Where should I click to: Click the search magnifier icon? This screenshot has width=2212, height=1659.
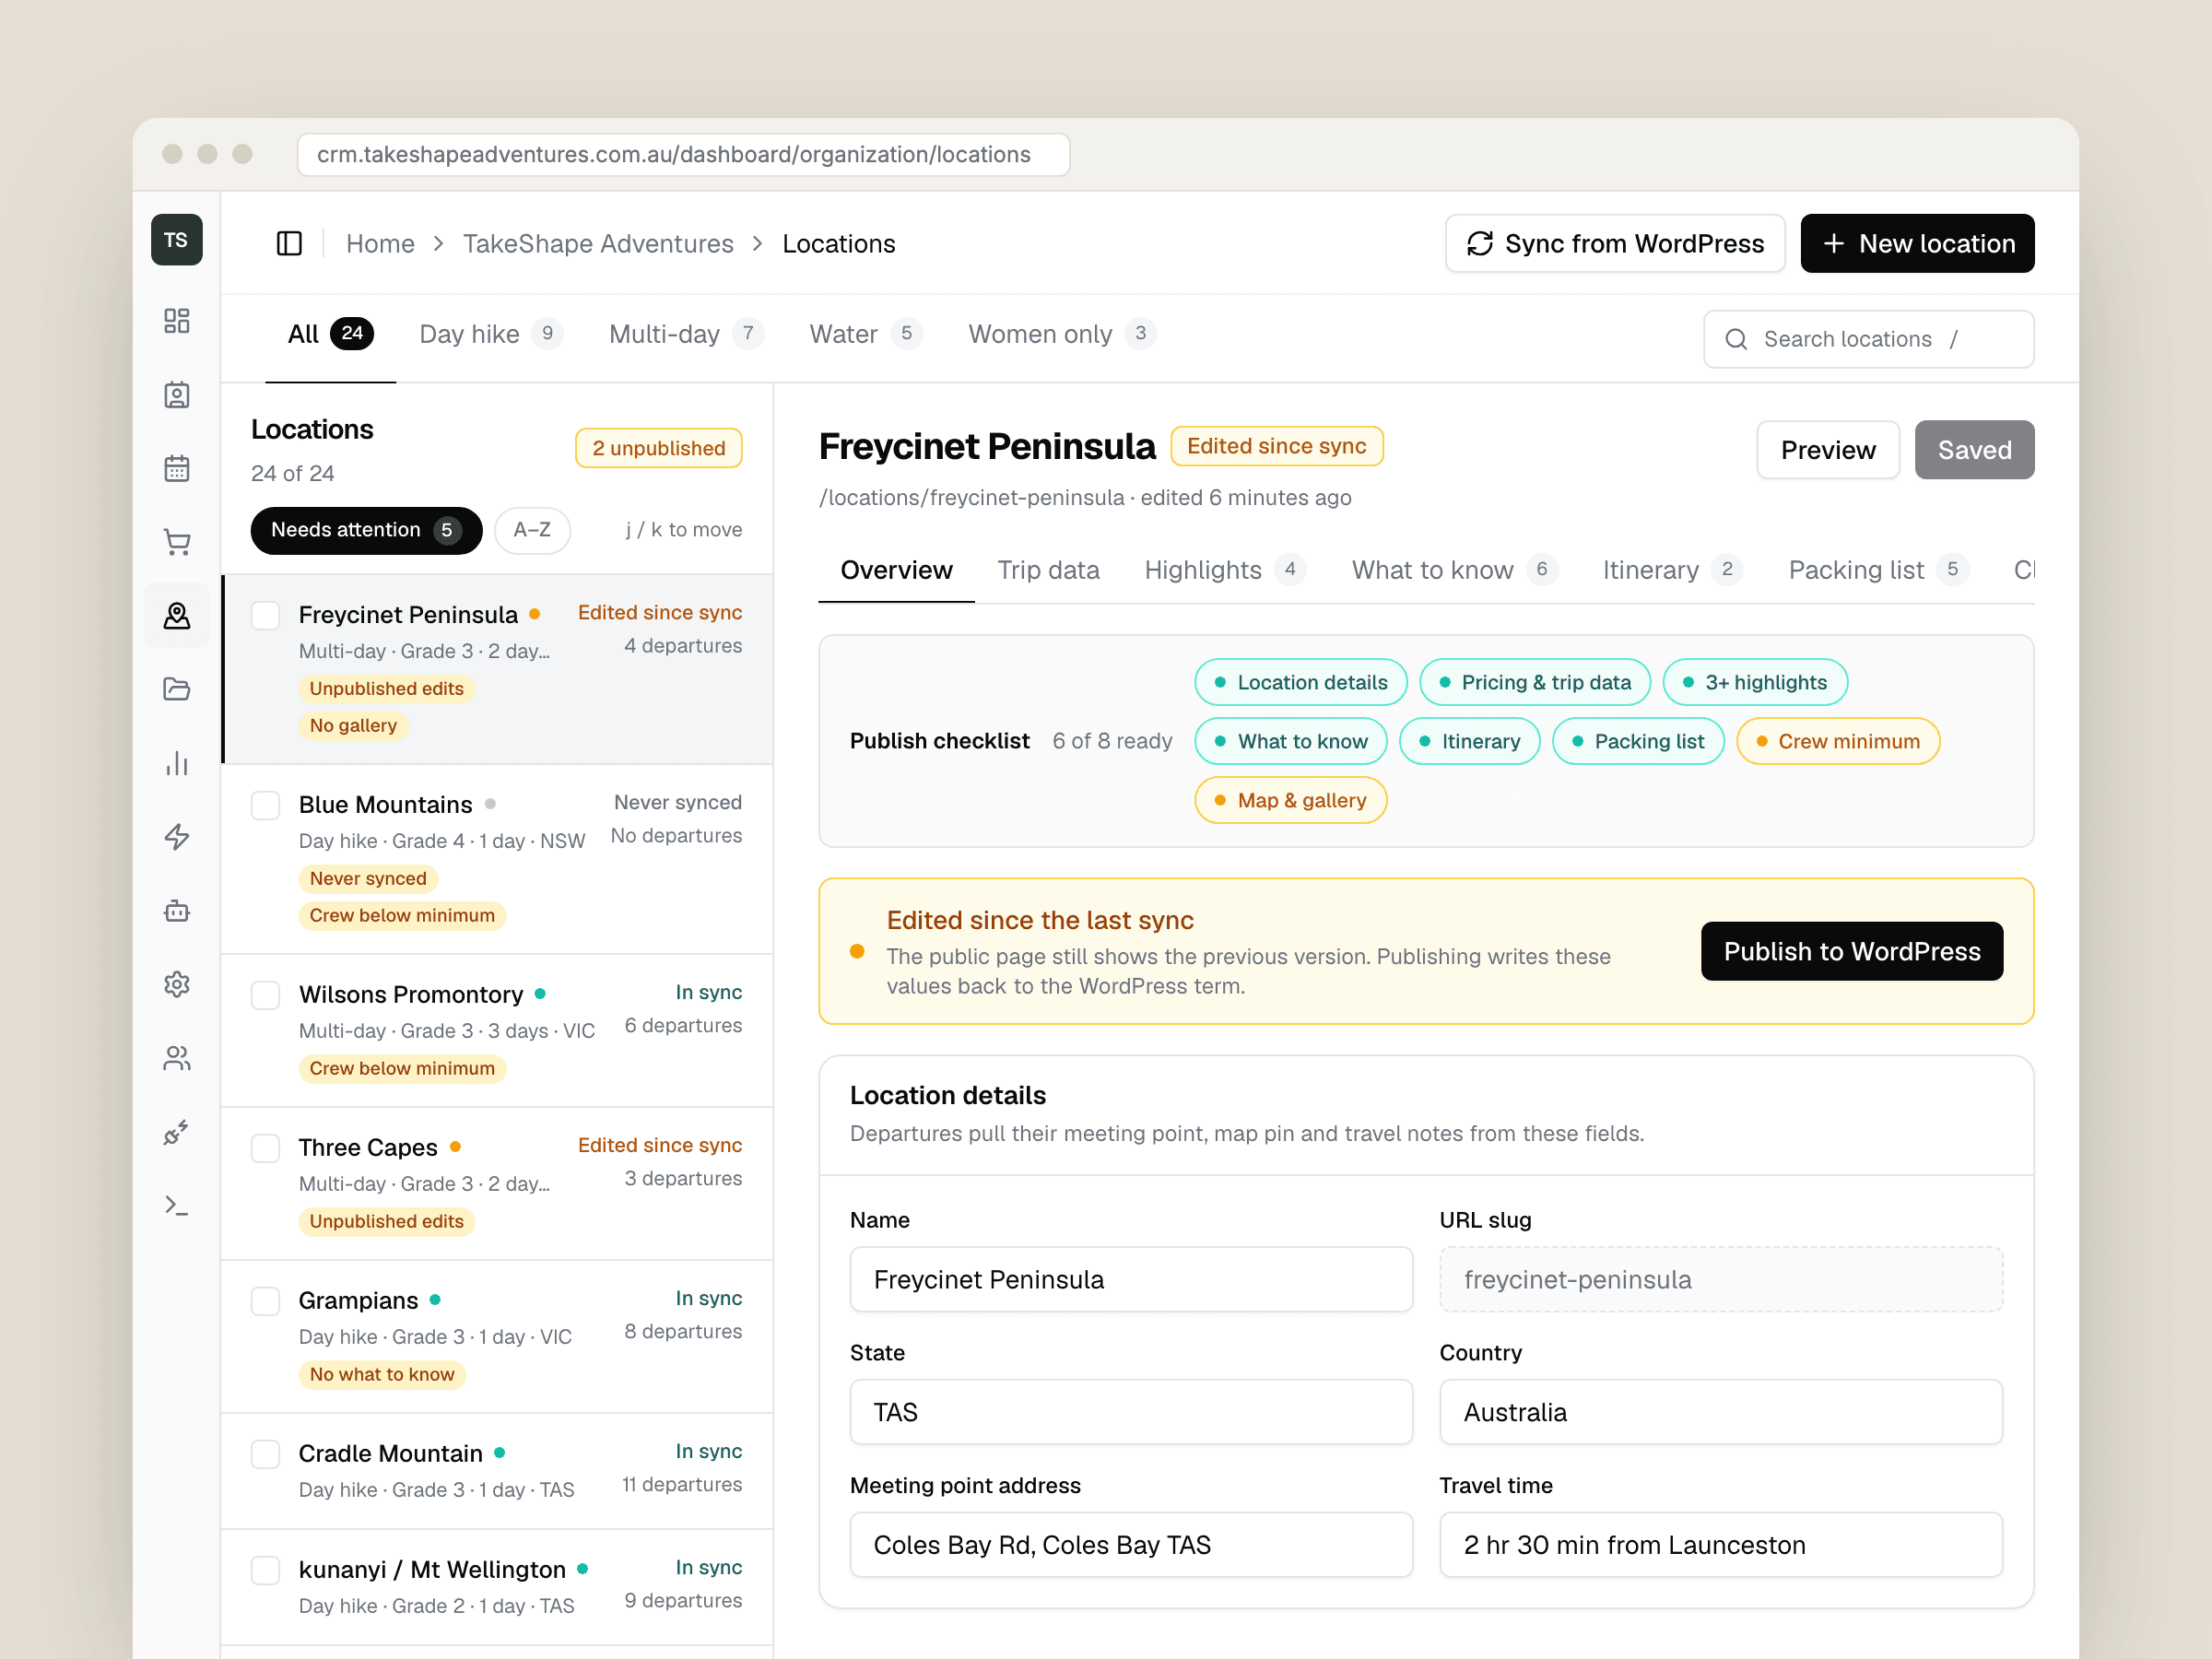point(1736,339)
